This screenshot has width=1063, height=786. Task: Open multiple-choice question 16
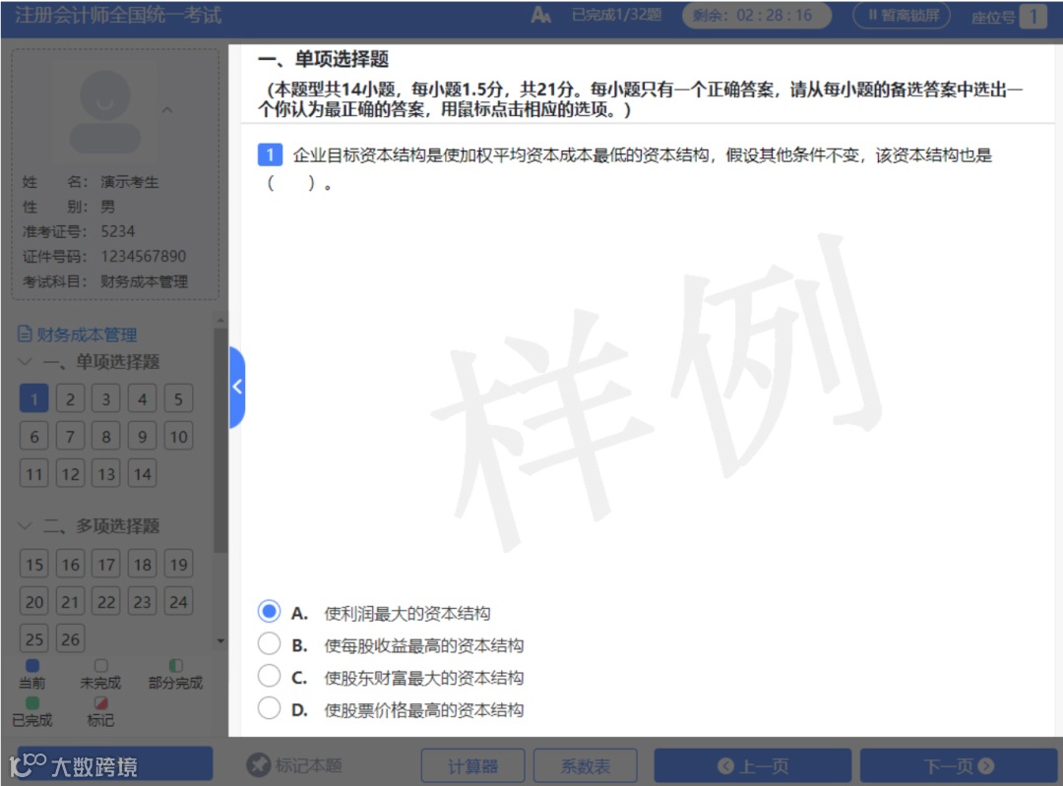tap(70, 563)
